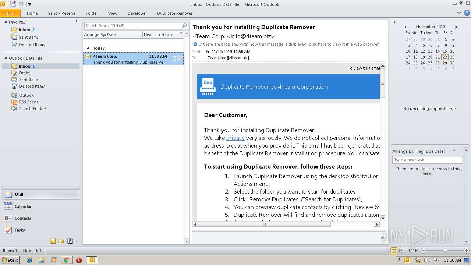Image resolution: width=471 pixels, height=265 pixels.
Task: Click the Send/Receive All Folders quick access icon
Action: [x=13, y=4]
